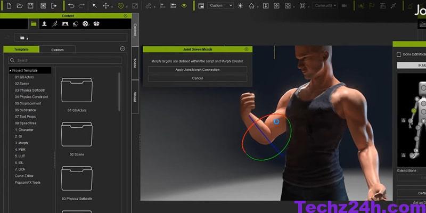This screenshot has height=213, width=426.
Task: Open the Content vertical side tab
Action: 135,30
